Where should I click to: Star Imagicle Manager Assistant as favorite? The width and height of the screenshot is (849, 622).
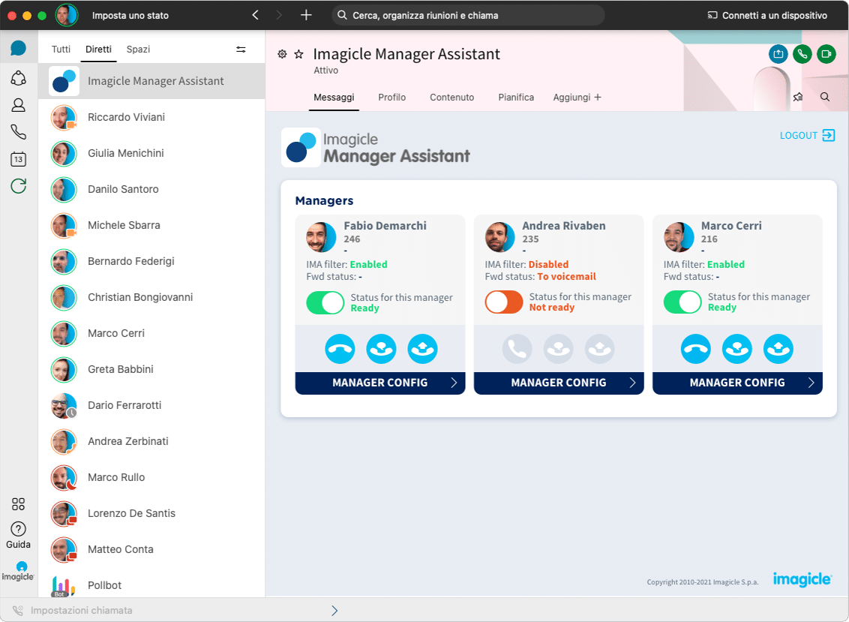[298, 54]
